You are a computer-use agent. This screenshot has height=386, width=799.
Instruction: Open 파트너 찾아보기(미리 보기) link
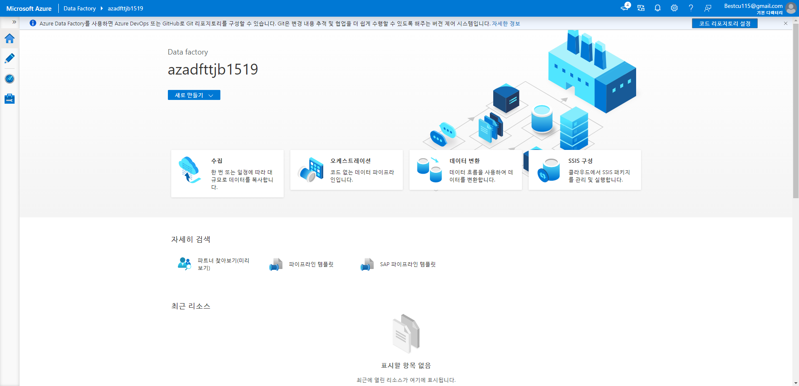point(224,264)
